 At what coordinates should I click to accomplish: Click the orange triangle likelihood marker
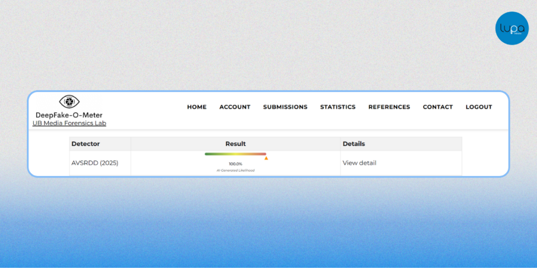click(x=266, y=158)
